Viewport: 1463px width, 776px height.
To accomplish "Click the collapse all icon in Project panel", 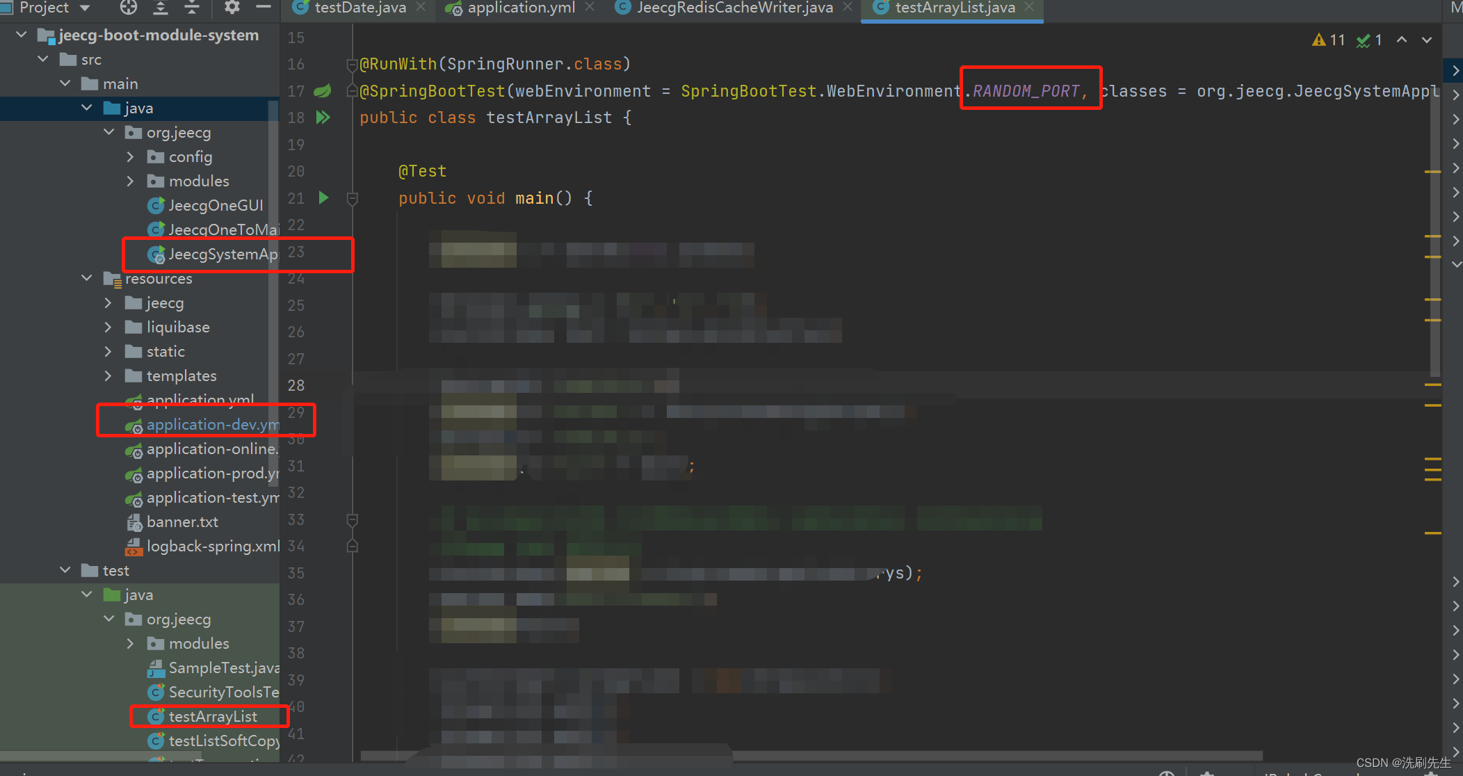I will click(192, 8).
